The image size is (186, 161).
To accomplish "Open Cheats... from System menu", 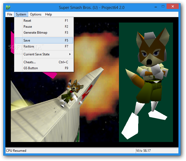I will point(44,62).
